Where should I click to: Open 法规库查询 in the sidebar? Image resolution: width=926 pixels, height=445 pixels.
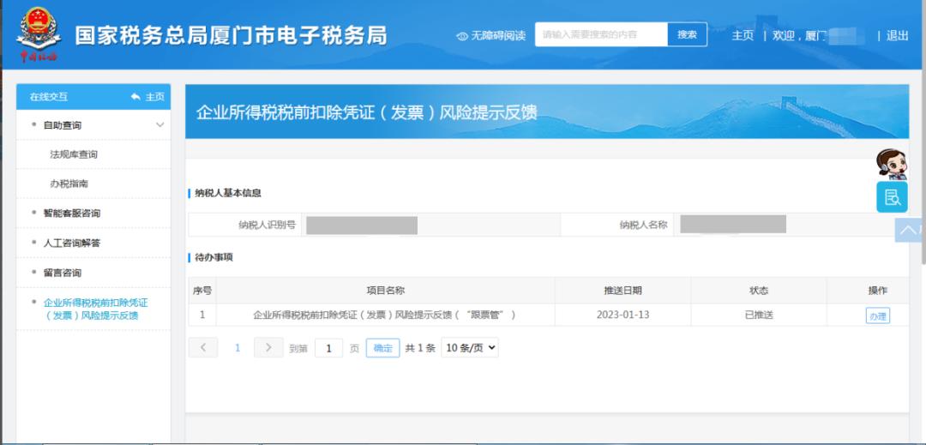point(74,154)
